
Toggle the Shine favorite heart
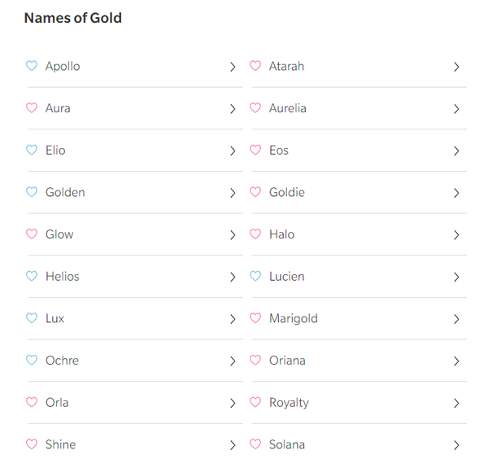coord(32,444)
